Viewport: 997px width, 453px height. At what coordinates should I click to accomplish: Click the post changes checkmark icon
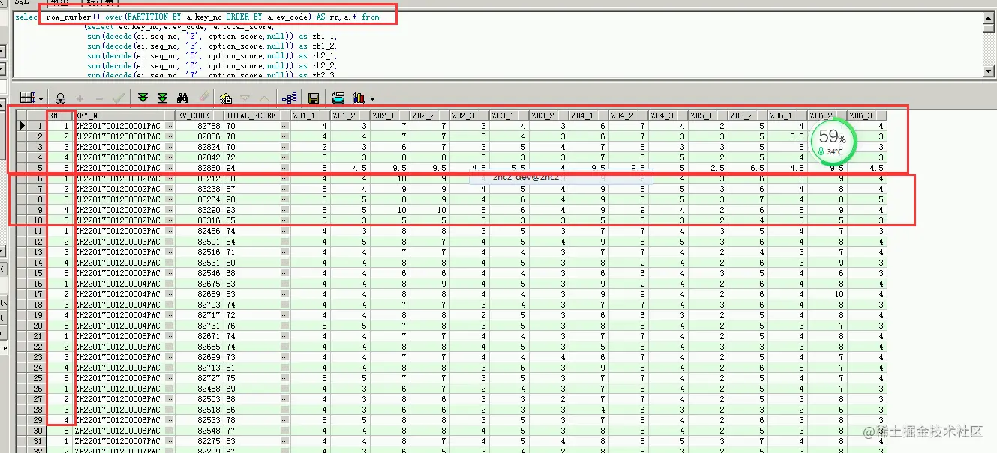click(x=118, y=97)
